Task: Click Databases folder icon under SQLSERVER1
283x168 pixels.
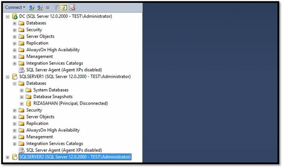Action: pos(21,83)
